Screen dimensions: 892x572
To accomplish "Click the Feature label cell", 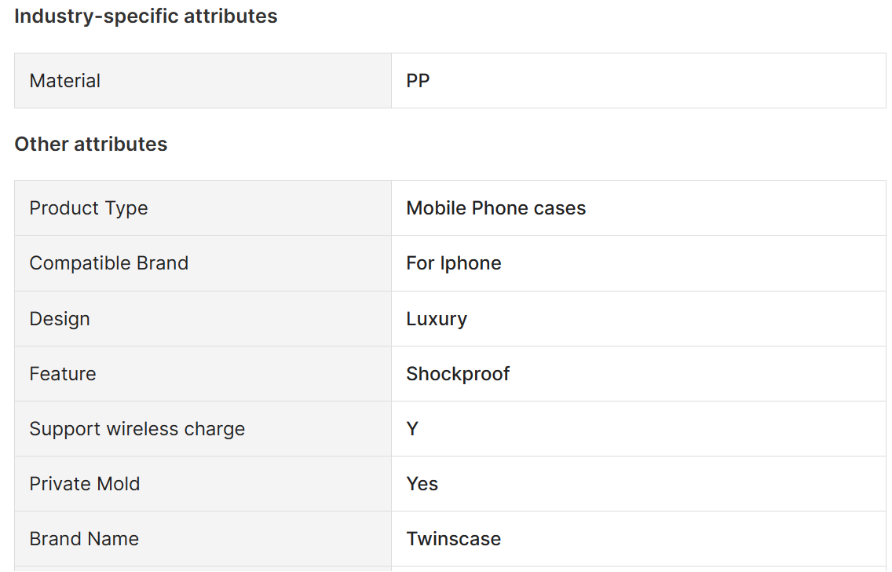I will coord(63,374).
